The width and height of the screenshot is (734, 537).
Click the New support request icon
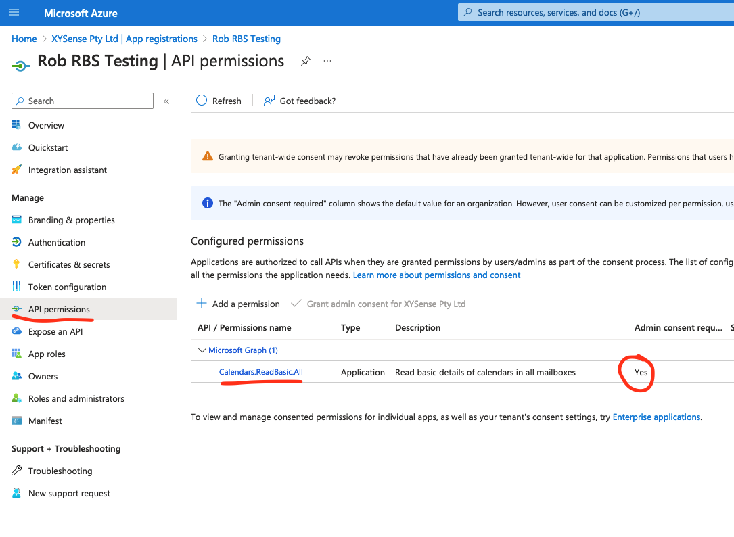point(16,493)
